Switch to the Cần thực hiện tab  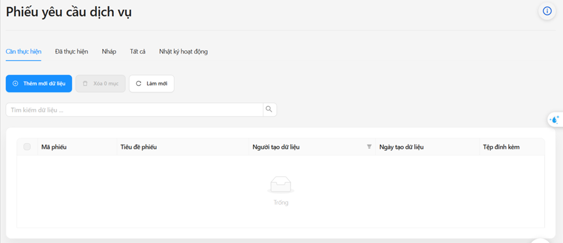[x=24, y=51]
